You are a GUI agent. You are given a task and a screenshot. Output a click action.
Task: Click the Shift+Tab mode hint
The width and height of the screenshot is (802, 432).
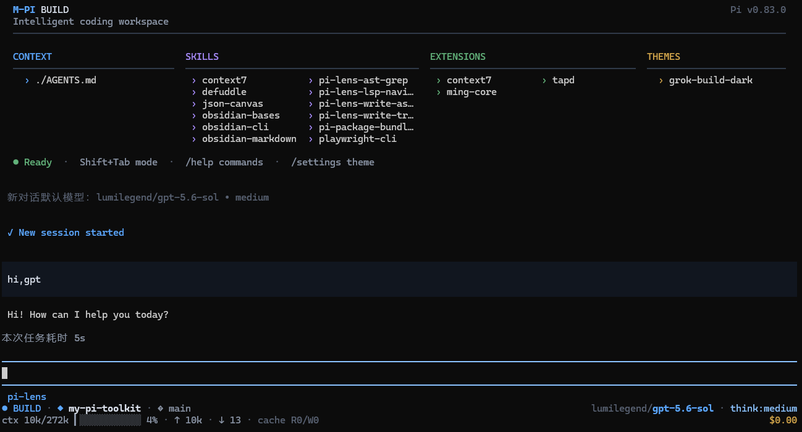coord(119,162)
